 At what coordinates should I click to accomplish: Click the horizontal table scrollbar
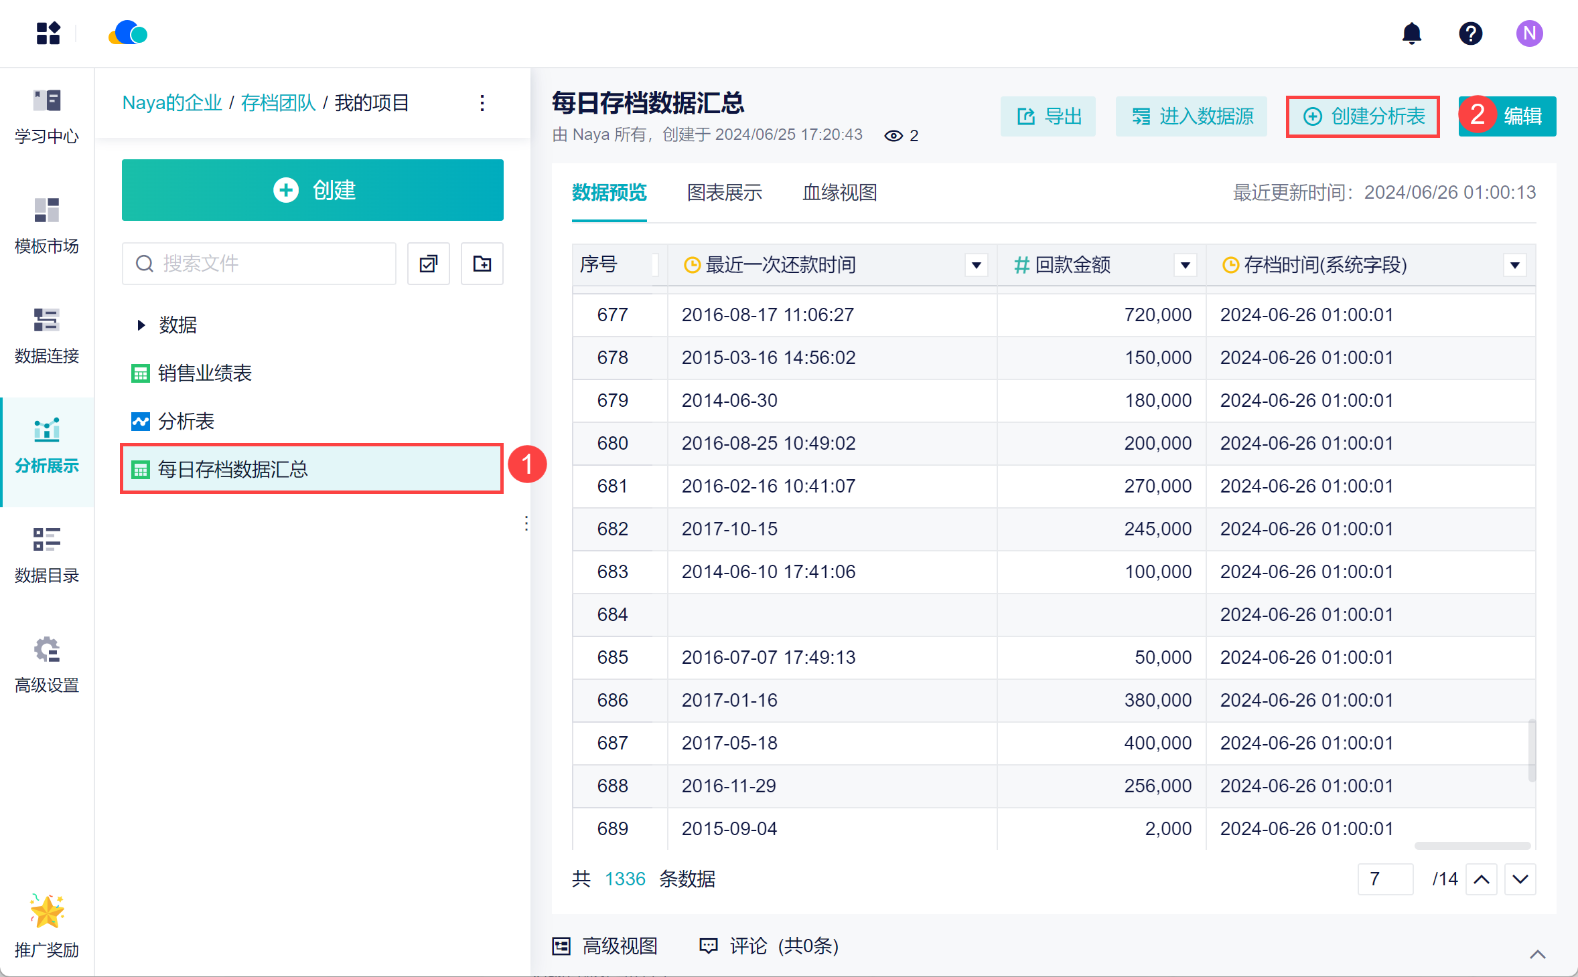coord(1472,846)
